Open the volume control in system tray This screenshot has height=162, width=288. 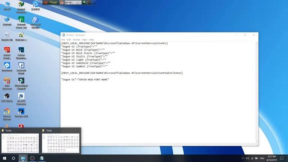(x=247, y=158)
